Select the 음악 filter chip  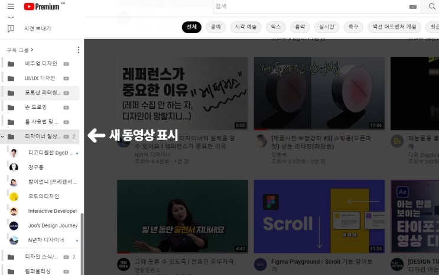point(300,27)
